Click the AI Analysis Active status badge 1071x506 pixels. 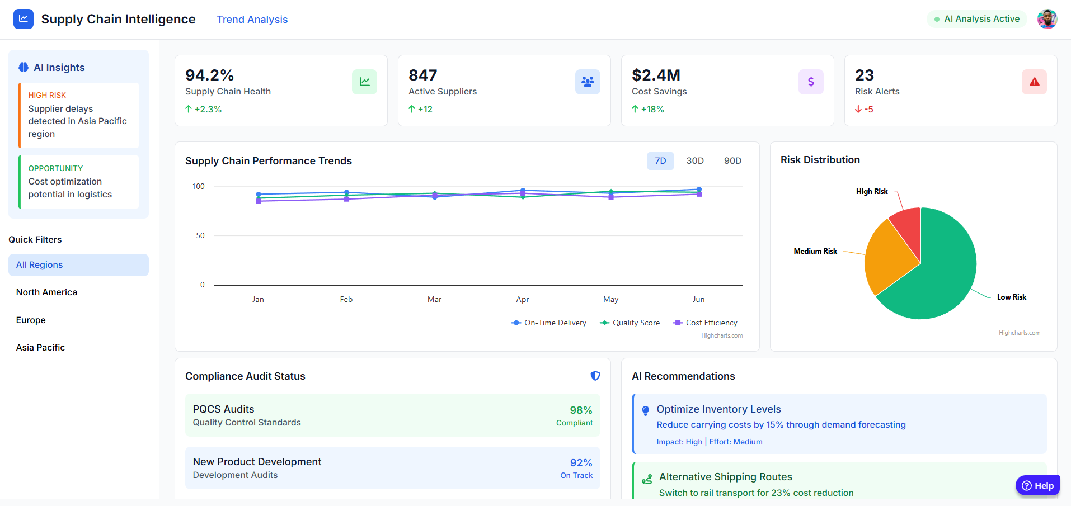(x=976, y=19)
